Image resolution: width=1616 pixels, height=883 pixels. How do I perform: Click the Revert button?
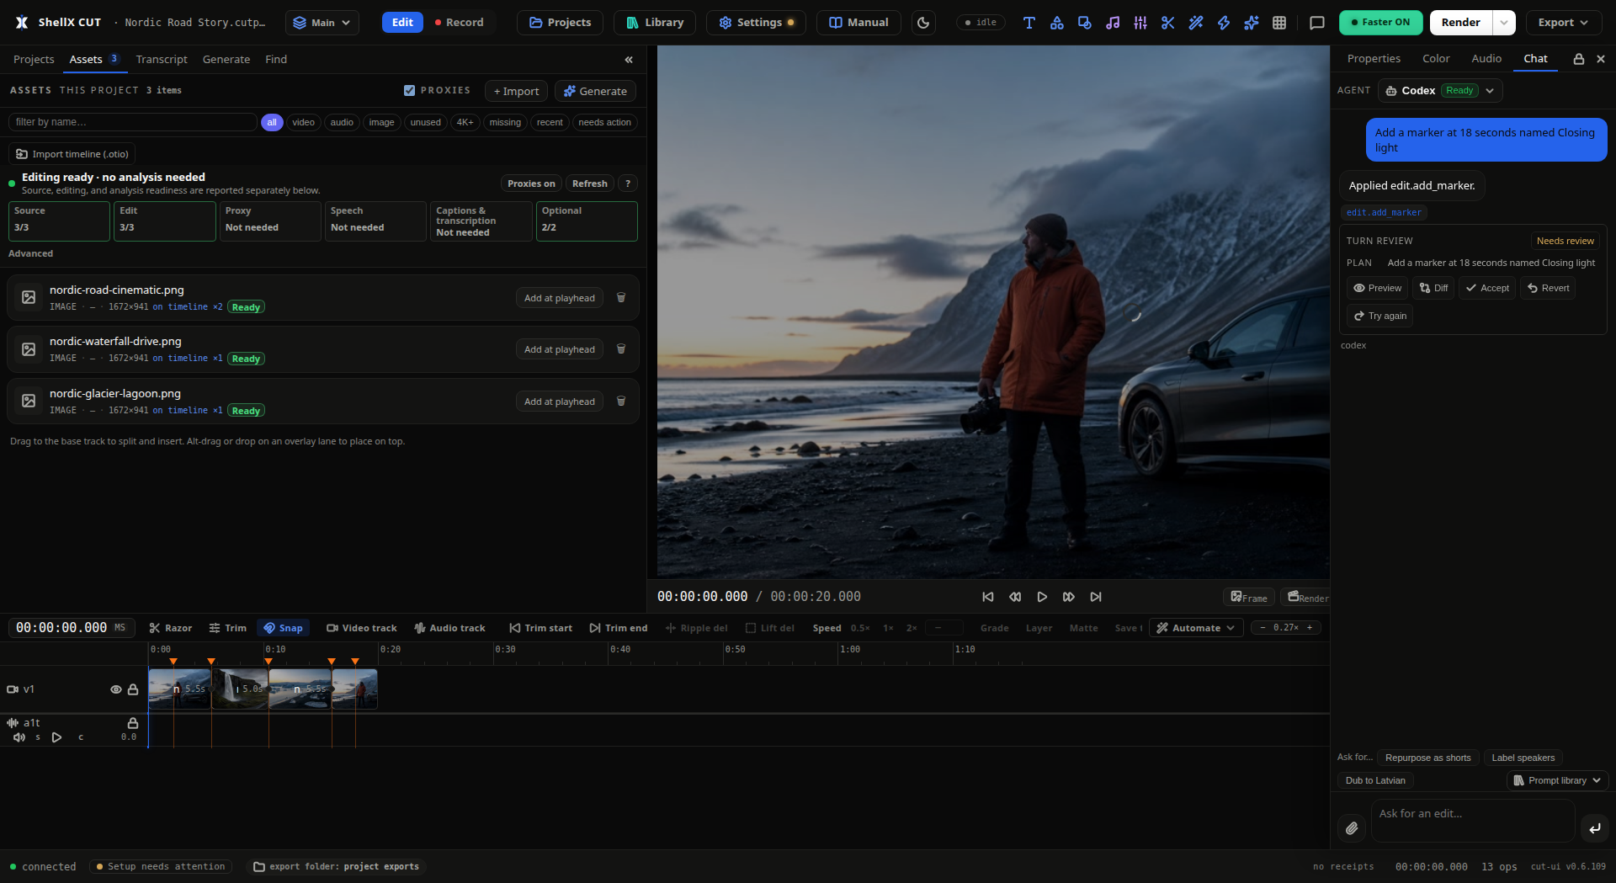pyautogui.click(x=1548, y=288)
